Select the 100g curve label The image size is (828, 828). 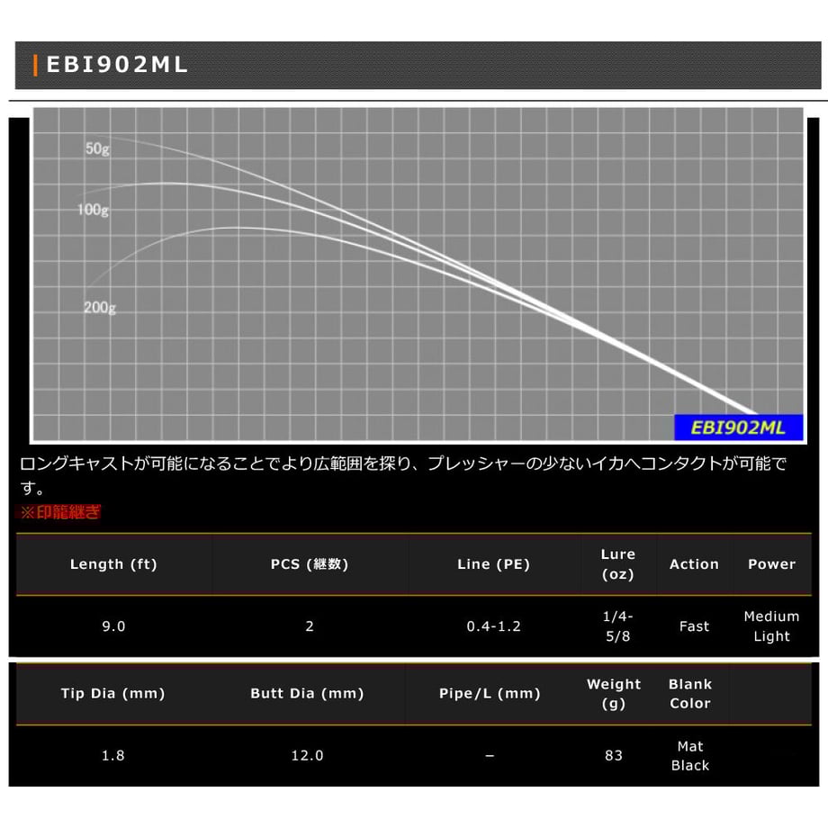(x=93, y=210)
